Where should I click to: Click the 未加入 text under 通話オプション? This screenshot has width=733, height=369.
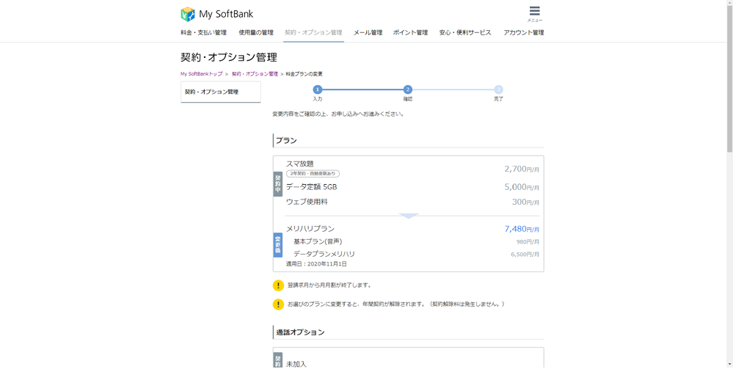(296, 364)
